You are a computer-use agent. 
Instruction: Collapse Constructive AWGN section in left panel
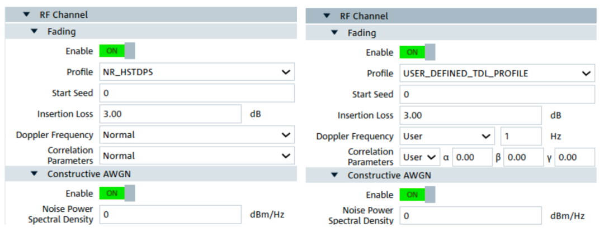point(34,174)
